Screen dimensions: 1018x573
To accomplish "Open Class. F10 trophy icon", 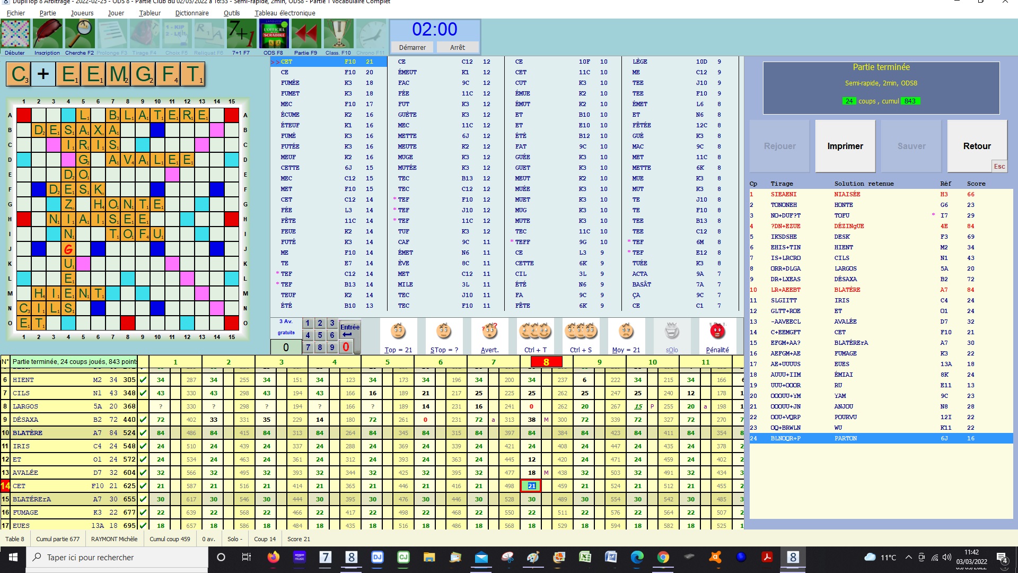I will coord(338,34).
